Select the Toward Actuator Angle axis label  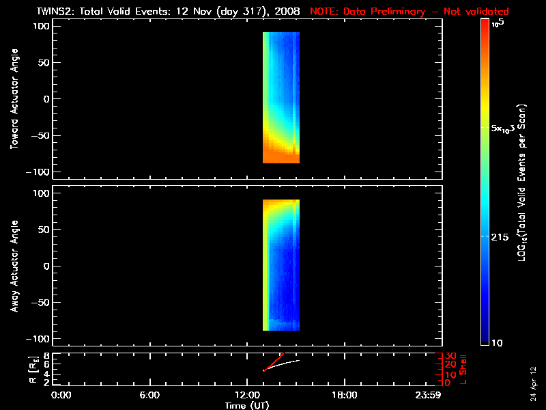point(14,99)
